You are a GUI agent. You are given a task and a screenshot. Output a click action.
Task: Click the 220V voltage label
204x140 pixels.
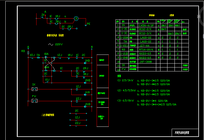pyautogui.click(x=59, y=44)
